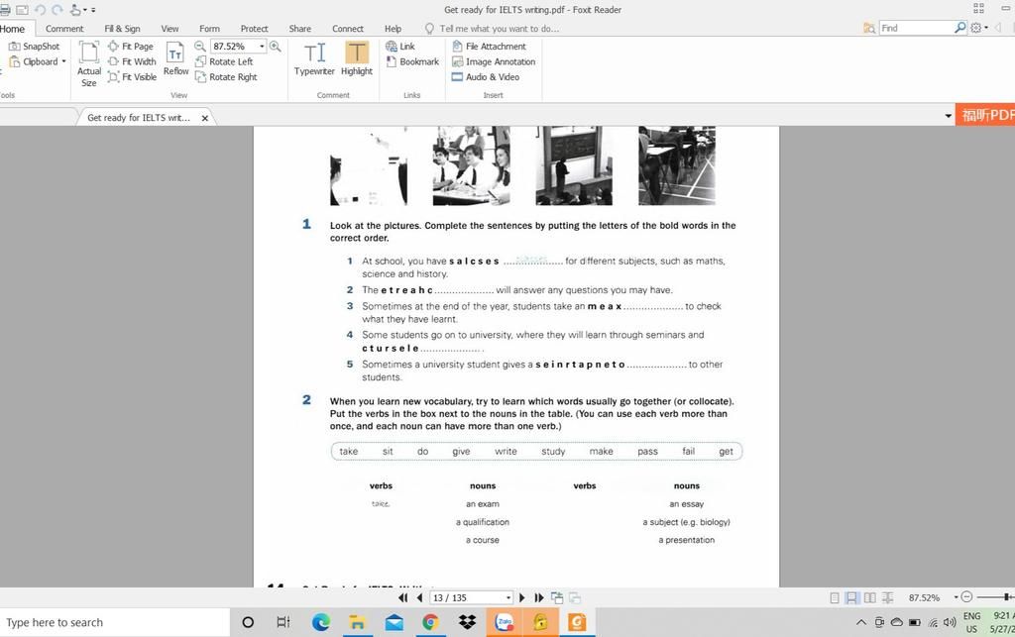Activate the Highlight tool

[x=357, y=58]
